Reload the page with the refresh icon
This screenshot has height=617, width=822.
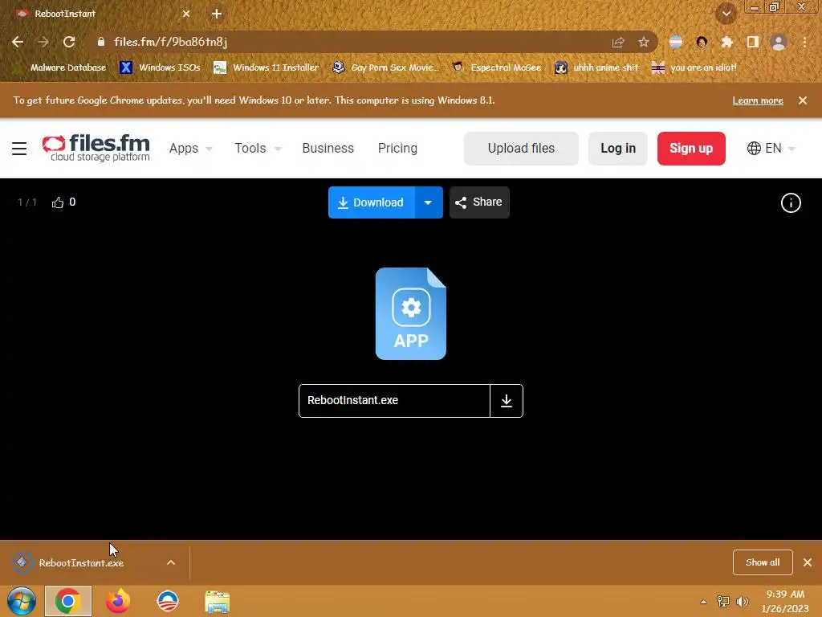pyautogui.click(x=69, y=42)
